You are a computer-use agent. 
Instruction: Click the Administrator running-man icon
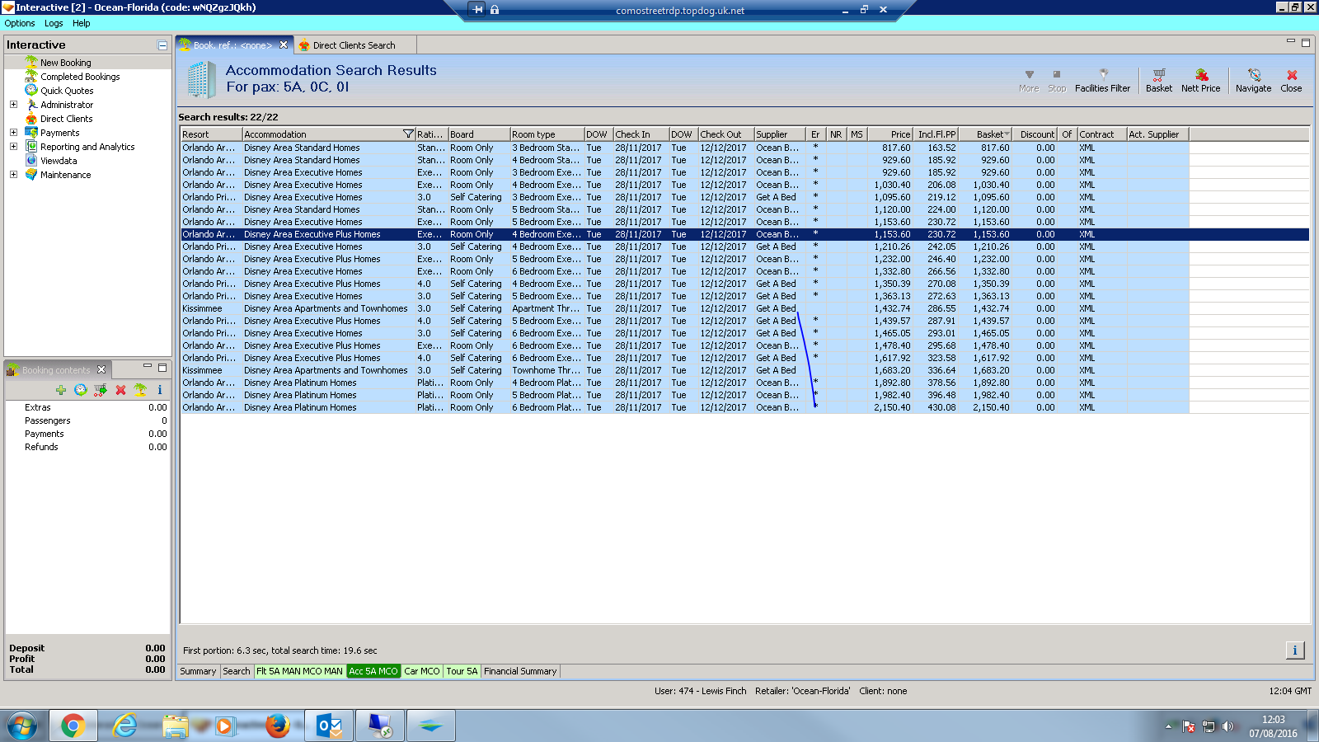(x=31, y=105)
